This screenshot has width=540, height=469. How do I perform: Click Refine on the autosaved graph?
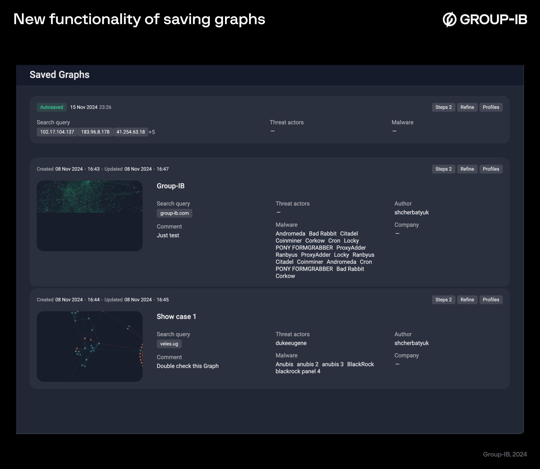pyautogui.click(x=467, y=107)
